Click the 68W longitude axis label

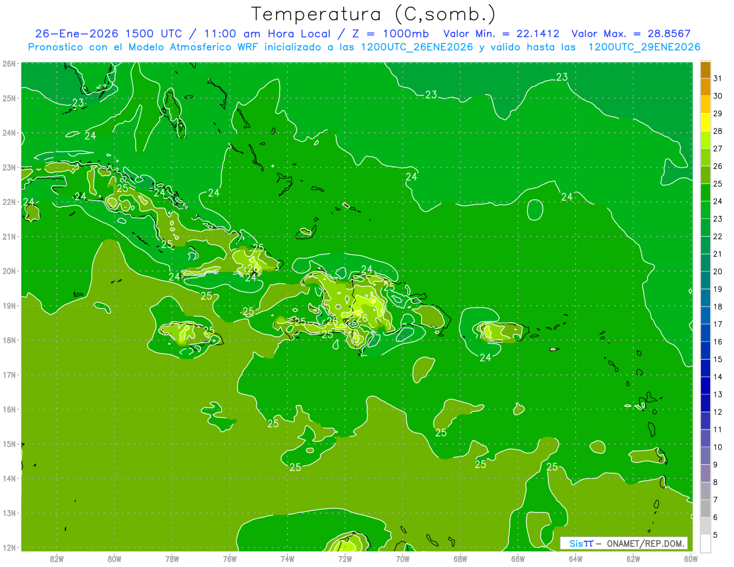[460, 558]
